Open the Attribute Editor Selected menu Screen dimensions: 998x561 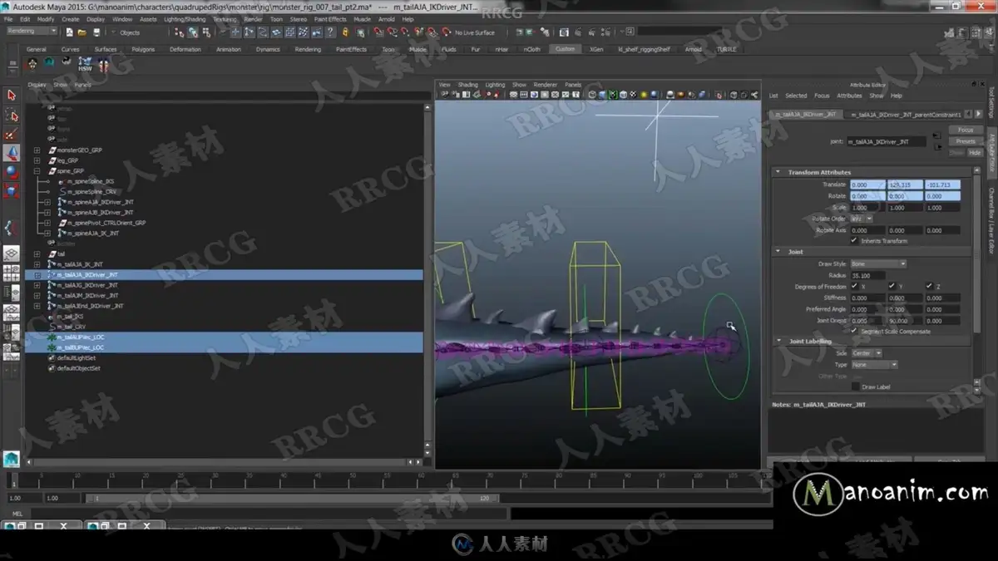[x=796, y=96]
